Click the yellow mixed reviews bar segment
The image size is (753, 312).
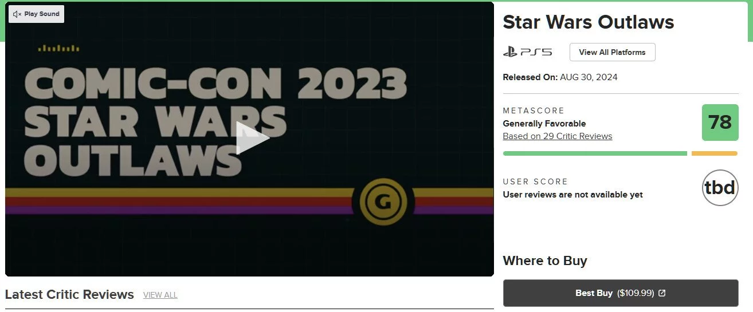[x=714, y=153]
